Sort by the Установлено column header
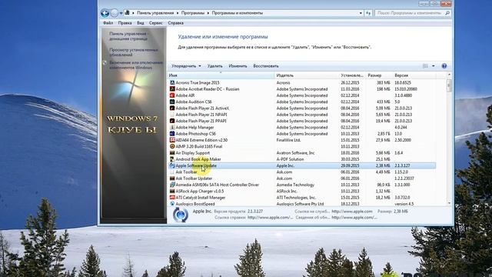This screenshot has height=277, width=492. (x=352, y=75)
